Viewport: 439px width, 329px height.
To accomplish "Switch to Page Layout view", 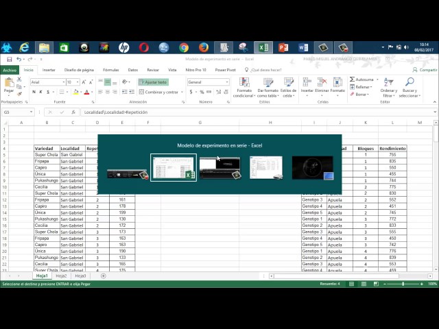I will pos(364,284).
